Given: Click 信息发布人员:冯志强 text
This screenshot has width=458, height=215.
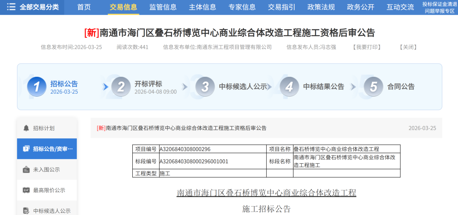Looking at the screenshot, I should coord(311,47).
